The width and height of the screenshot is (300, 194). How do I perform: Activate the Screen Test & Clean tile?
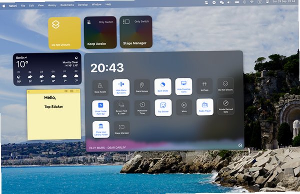[121, 108]
